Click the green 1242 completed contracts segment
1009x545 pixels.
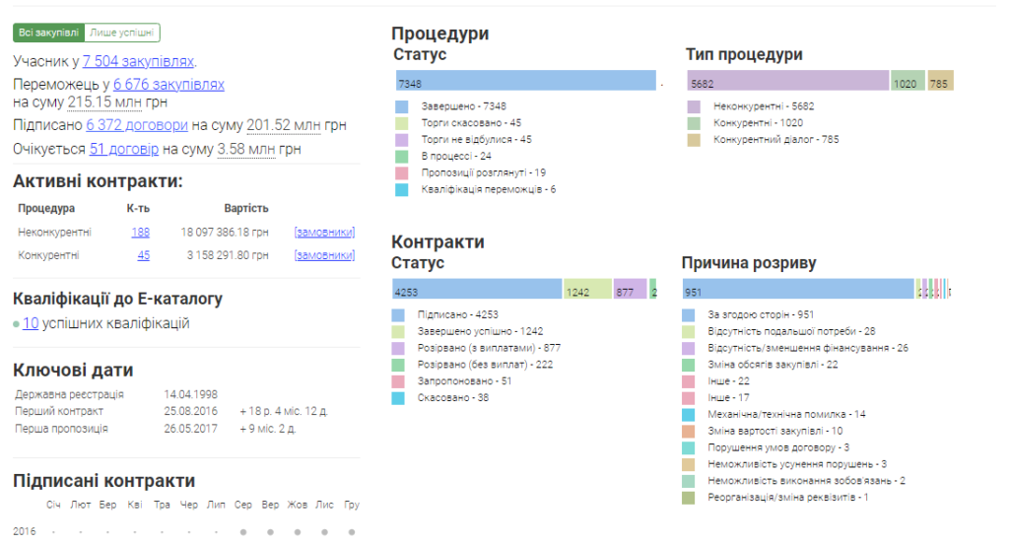pyautogui.click(x=587, y=292)
